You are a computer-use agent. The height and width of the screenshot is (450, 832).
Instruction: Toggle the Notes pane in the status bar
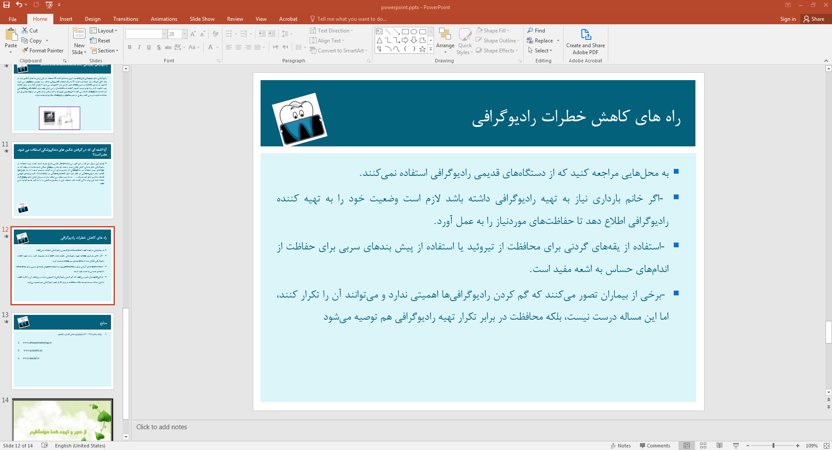(621, 445)
